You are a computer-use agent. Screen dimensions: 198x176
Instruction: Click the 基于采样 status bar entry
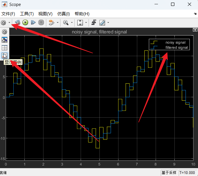tap(169, 173)
